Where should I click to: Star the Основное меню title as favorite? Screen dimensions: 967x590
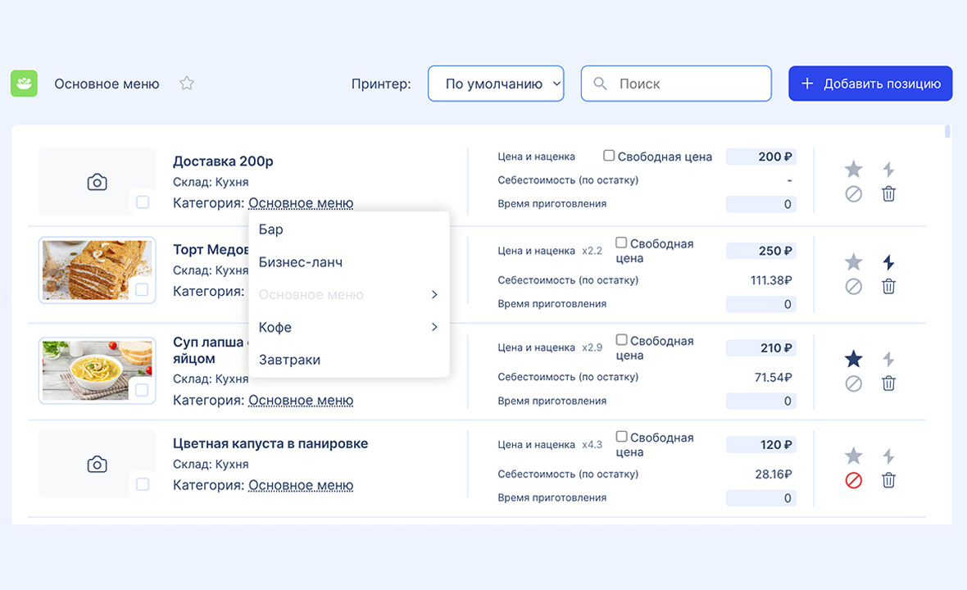click(187, 84)
